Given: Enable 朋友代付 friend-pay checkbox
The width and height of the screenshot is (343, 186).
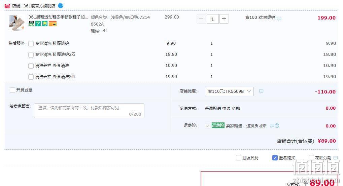Looking at the screenshot, I should coord(239,158).
